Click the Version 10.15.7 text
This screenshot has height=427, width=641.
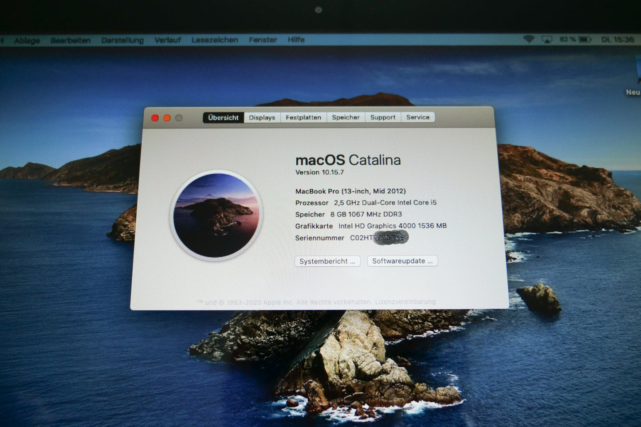pyautogui.click(x=319, y=172)
